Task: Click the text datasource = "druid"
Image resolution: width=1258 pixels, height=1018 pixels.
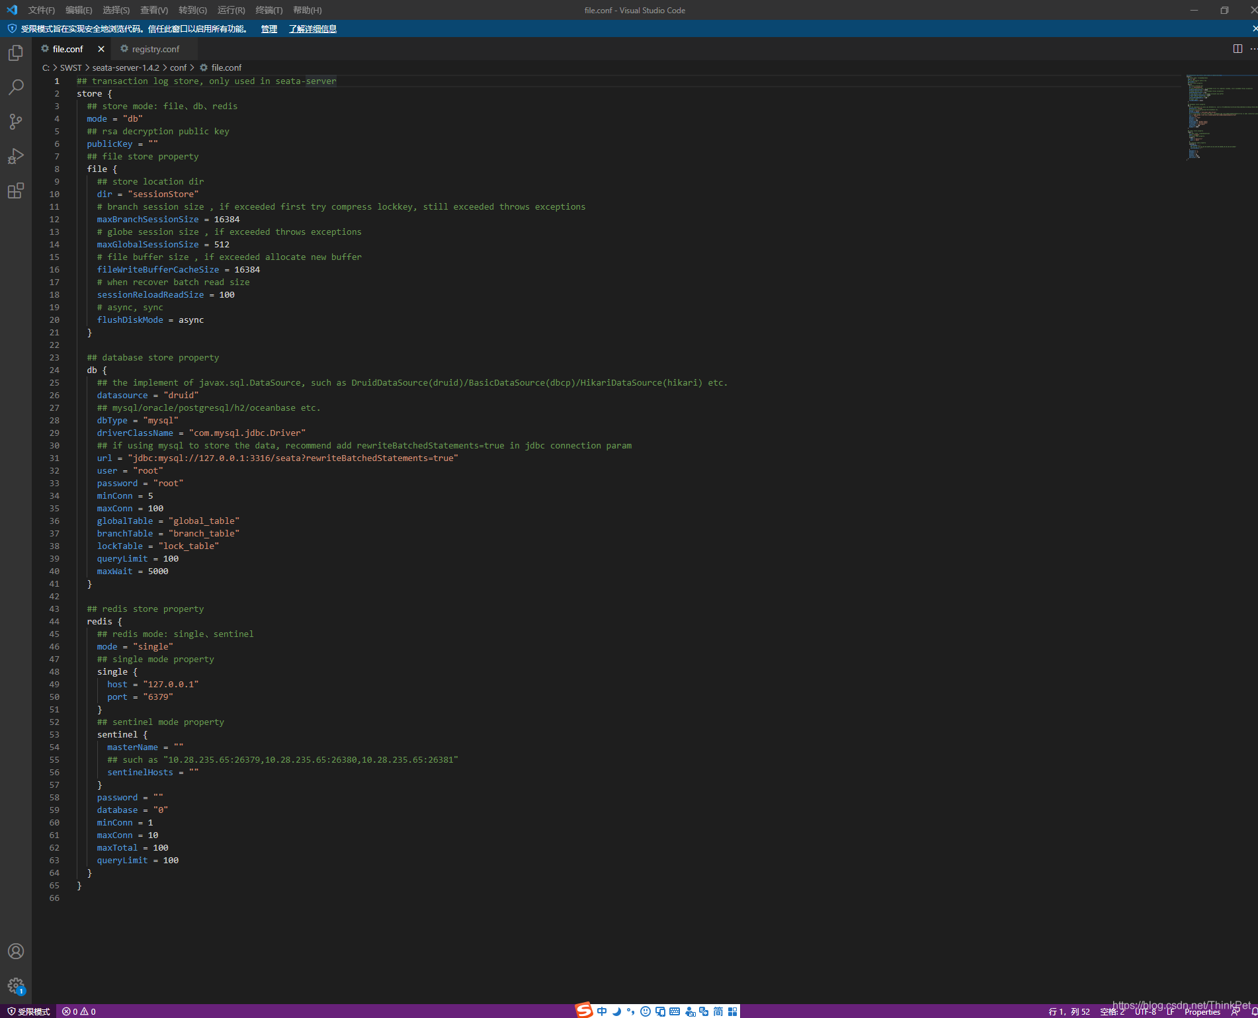Action: (147, 395)
